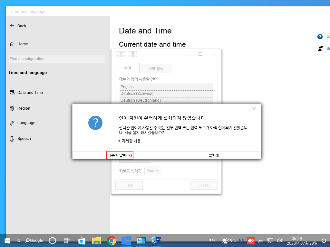Launch Google Chrome from taskbar
The width and height of the screenshot is (330, 247).
click(112, 241)
